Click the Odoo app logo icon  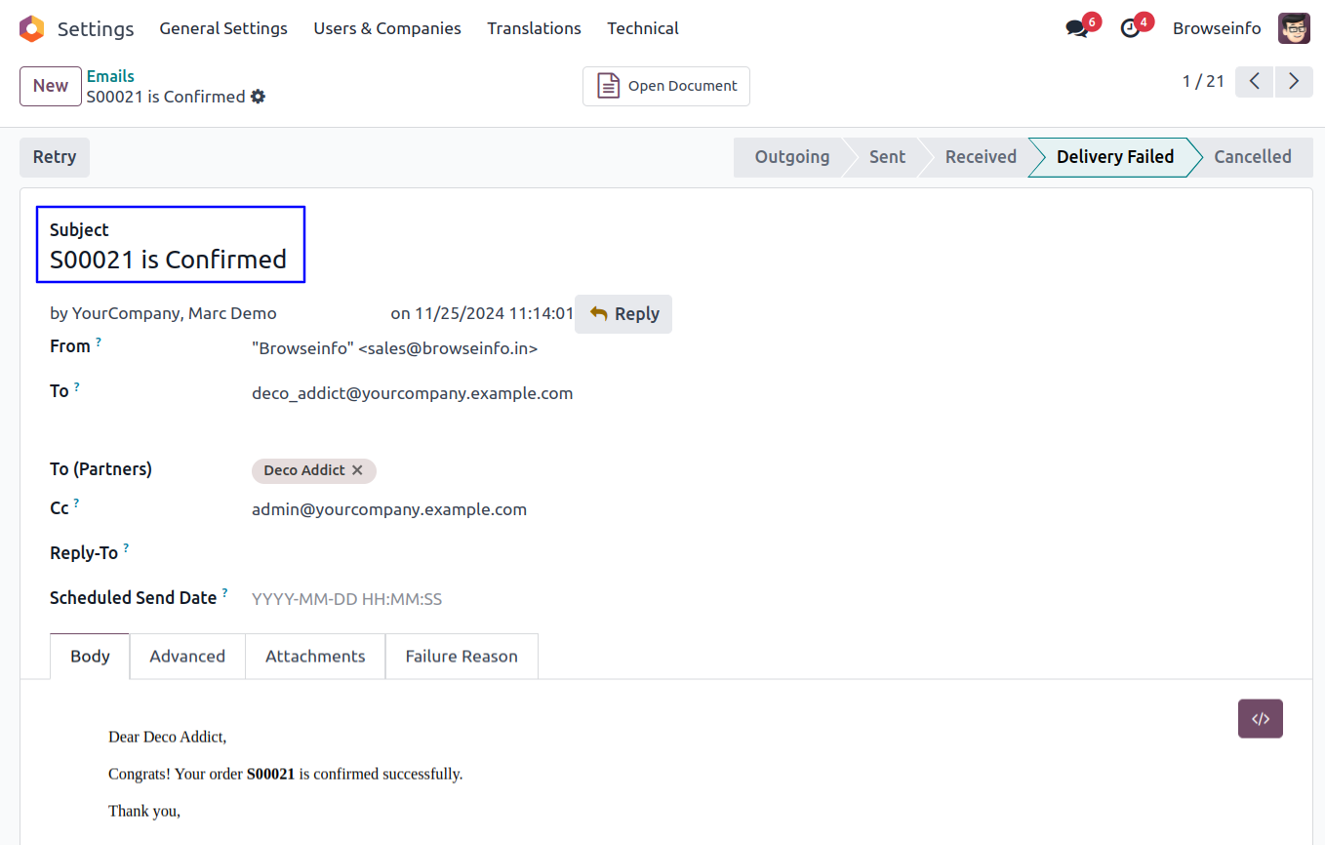(x=31, y=28)
